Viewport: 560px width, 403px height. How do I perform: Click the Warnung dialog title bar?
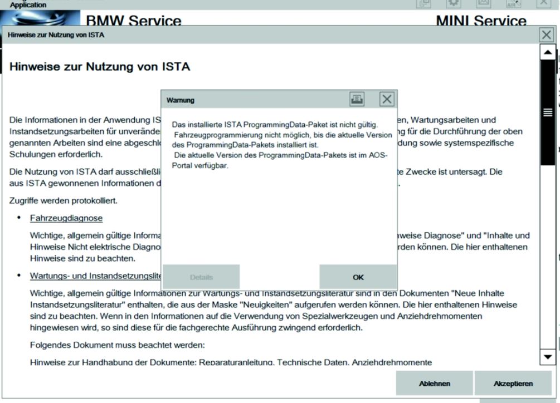[x=251, y=100]
